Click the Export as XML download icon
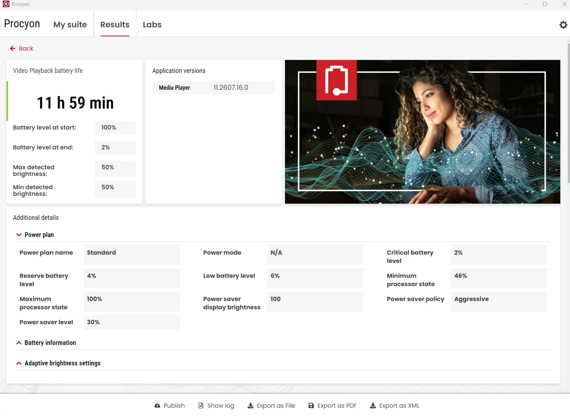 tap(373, 405)
